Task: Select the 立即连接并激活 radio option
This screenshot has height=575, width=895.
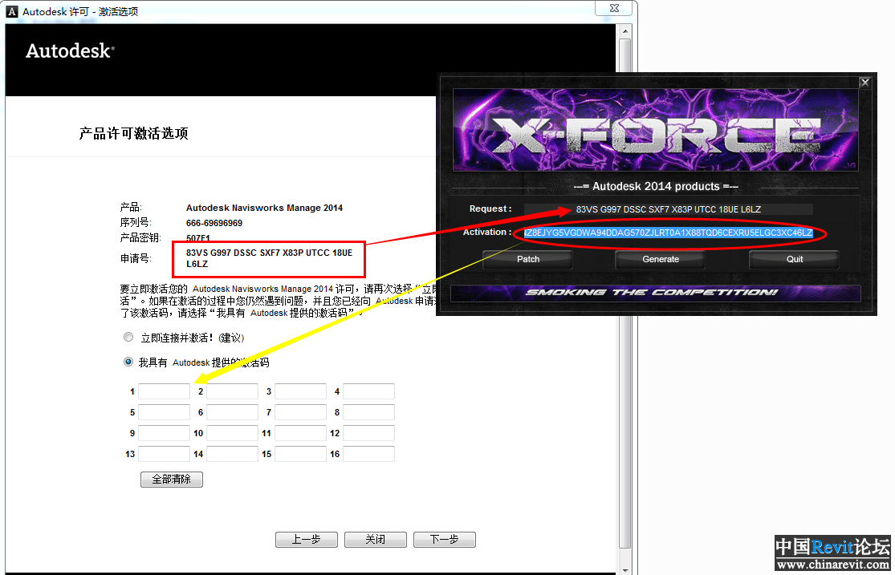Action: 128,338
